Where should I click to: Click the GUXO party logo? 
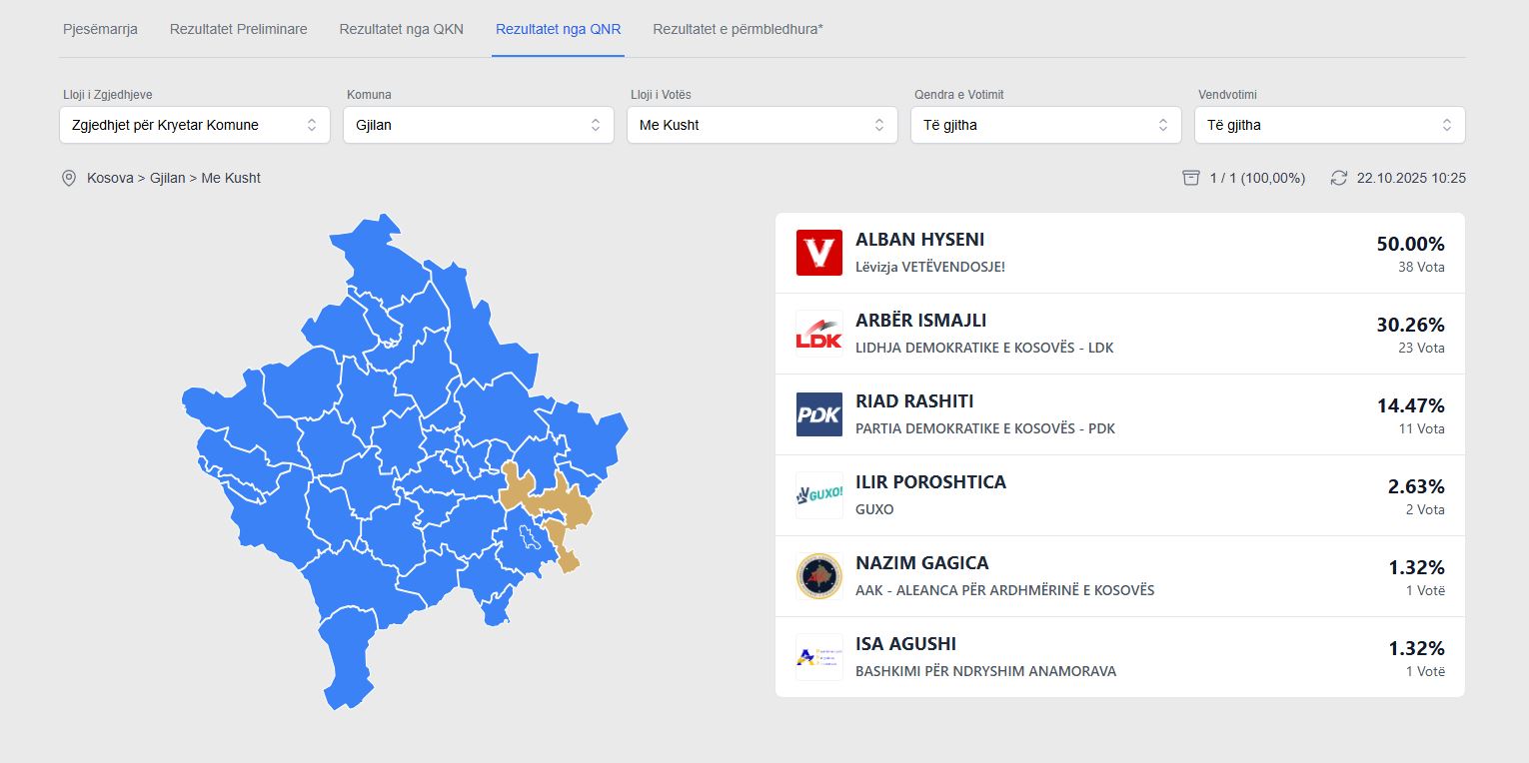pyautogui.click(x=818, y=495)
